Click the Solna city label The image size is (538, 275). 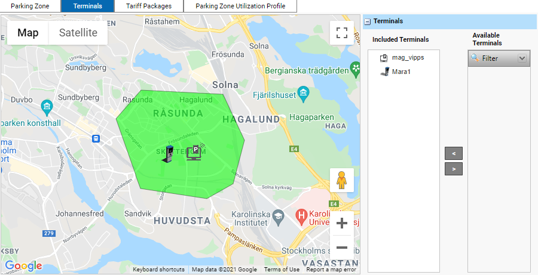click(225, 85)
